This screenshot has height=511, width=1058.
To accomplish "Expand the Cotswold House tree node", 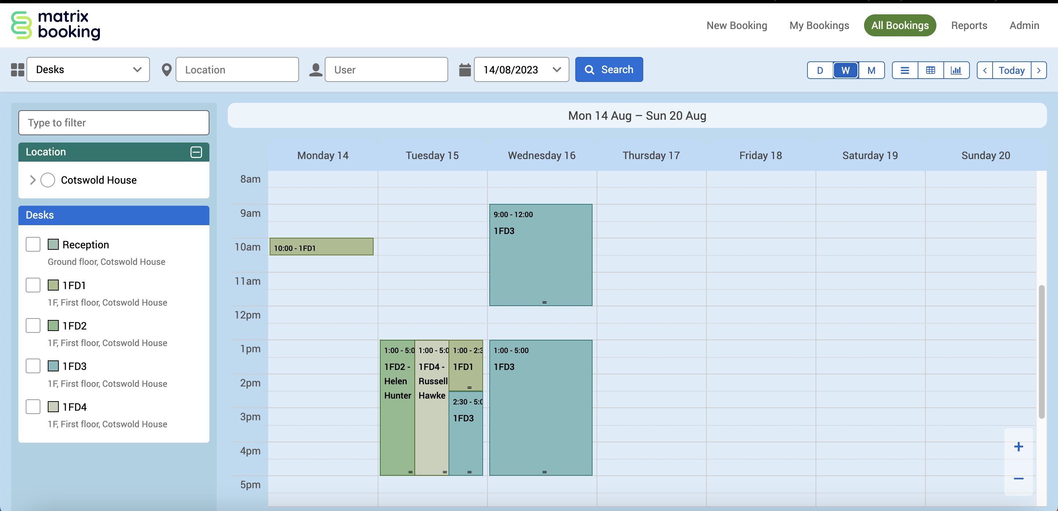I will coord(33,180).
